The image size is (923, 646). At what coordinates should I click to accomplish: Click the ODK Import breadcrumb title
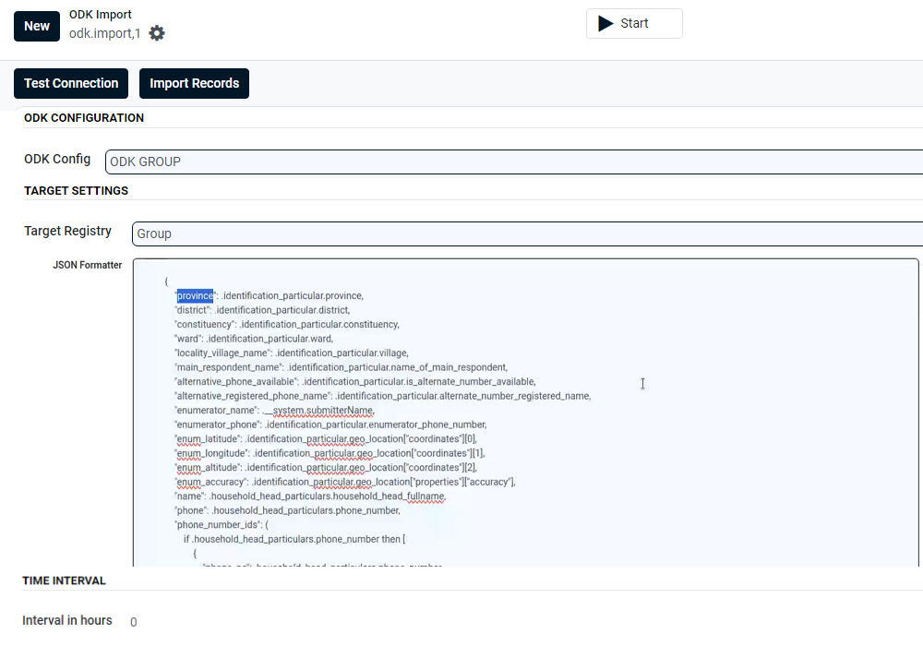tap(101, 15)
